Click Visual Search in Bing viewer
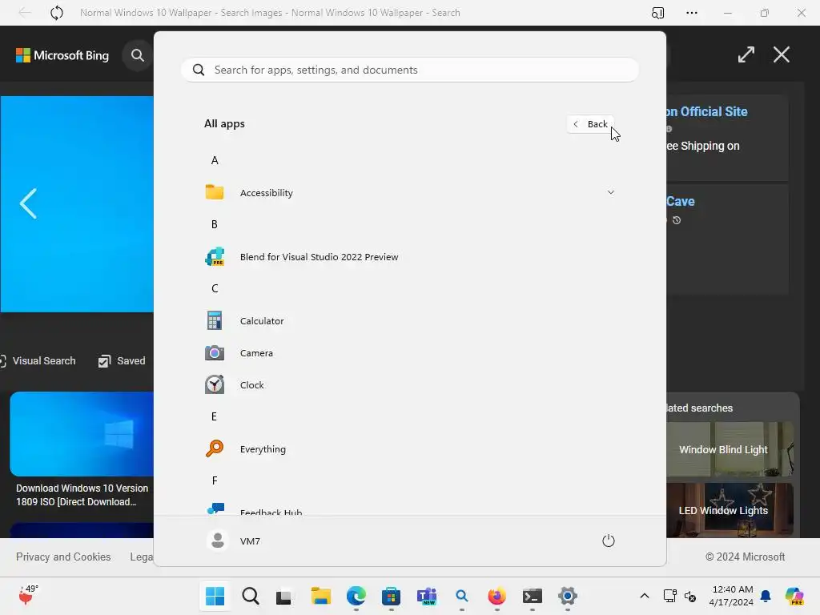The width and height of the screenshot is (820, 615). 38,361
